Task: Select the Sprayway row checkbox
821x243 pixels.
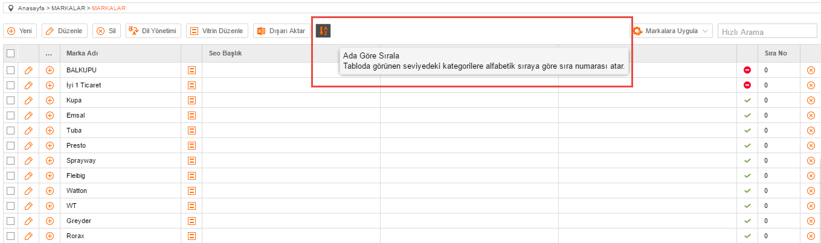Action: (10, 160)
